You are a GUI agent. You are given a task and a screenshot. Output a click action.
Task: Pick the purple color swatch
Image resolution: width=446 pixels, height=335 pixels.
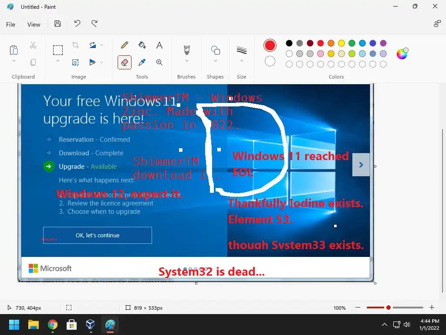(383, 43)
